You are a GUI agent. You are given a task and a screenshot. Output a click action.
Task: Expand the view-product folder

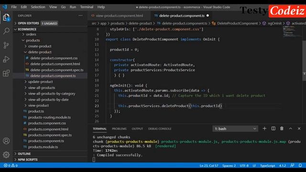(x=38, y=106)
